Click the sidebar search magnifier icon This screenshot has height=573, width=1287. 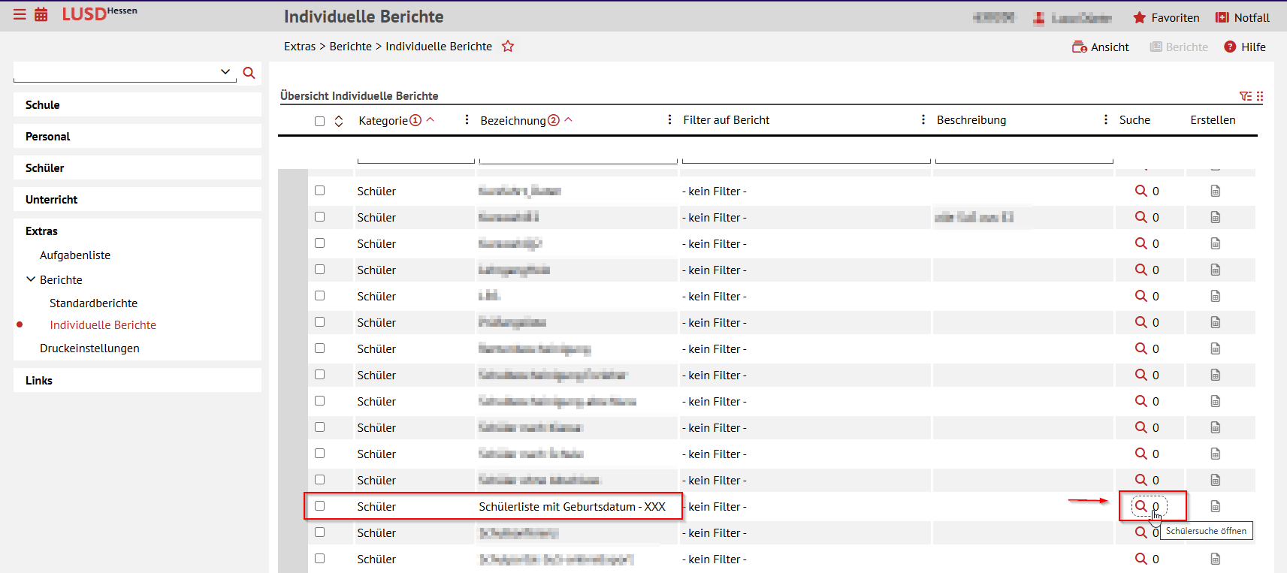click(x=249, y=73)
